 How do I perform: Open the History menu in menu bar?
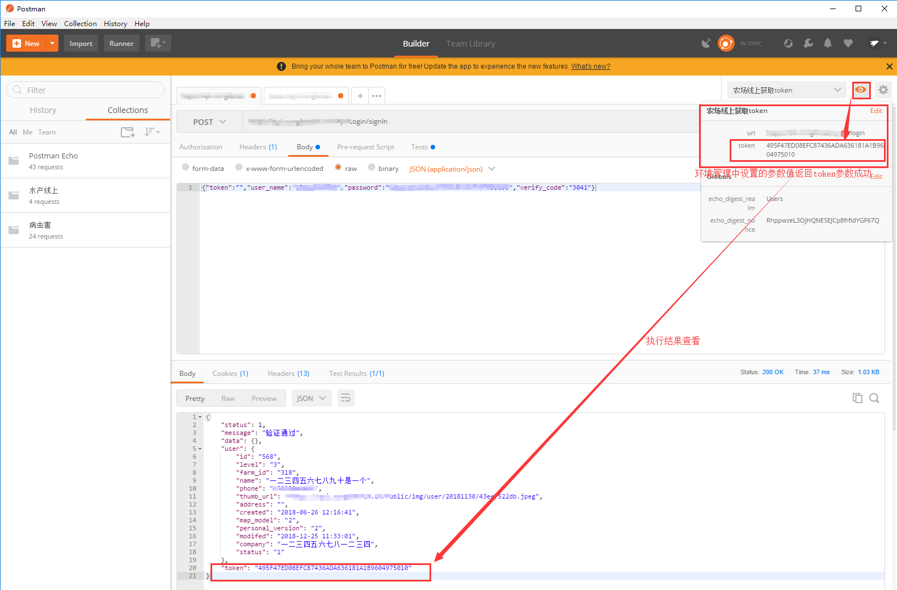coord(115,23)
